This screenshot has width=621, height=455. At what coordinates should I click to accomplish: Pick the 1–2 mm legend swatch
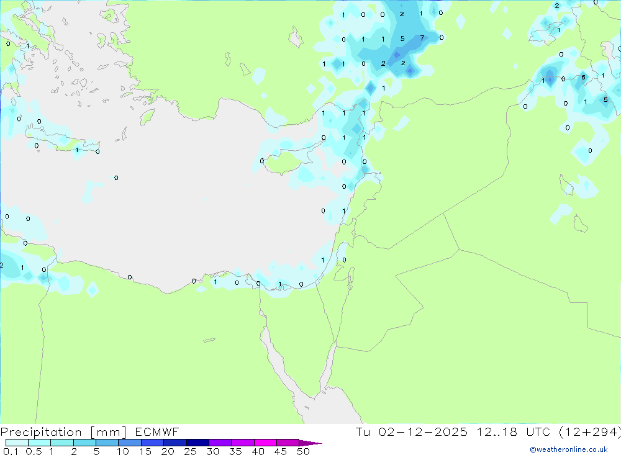pyautogui.click(x=61, y=443)
